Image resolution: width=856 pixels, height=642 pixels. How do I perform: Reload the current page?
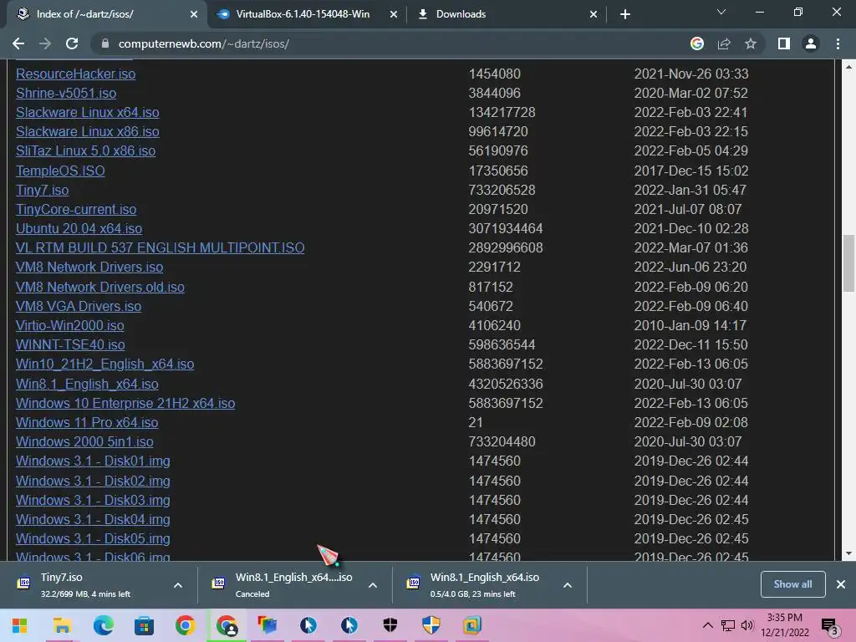click(x=72, y=43)
